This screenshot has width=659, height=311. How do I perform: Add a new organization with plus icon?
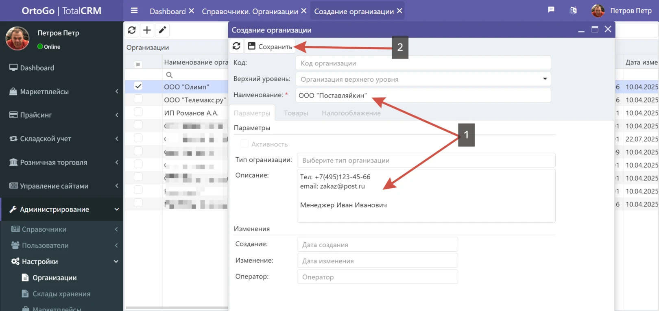(147, 30)
